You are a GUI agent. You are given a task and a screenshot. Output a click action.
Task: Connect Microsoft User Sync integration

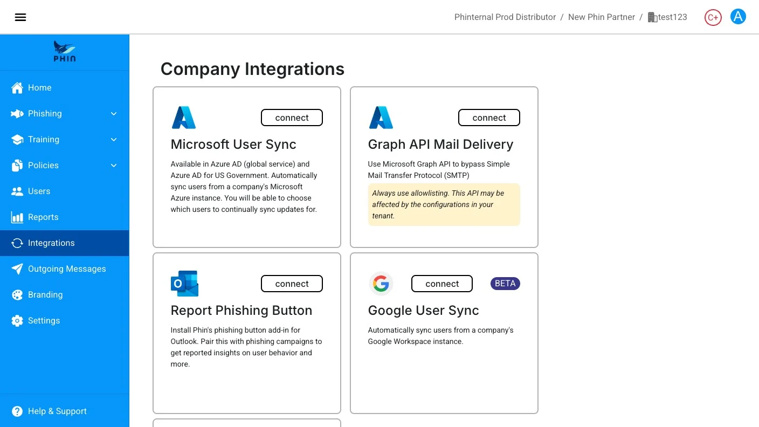pos(292,118)
